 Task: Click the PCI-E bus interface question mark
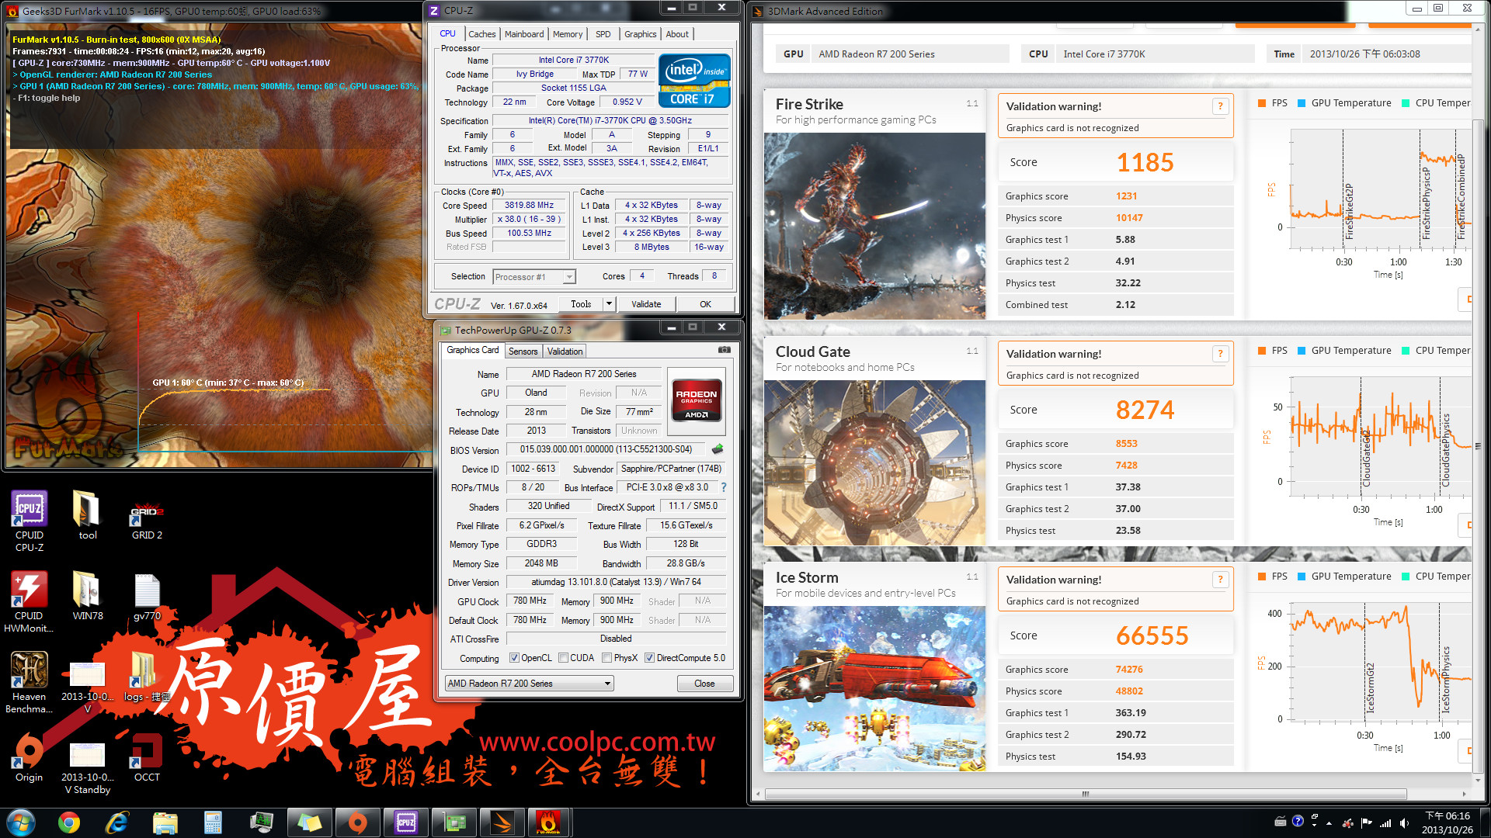click(724, 487)
